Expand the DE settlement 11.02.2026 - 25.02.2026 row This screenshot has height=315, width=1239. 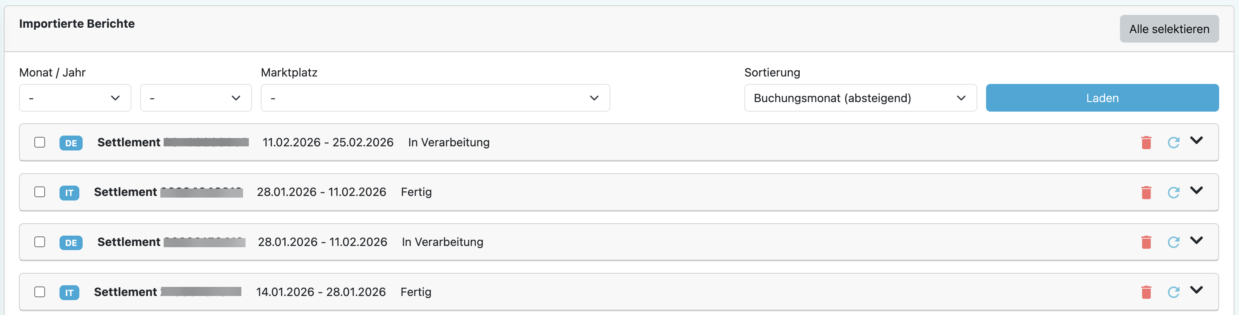tap(1196, 141)
